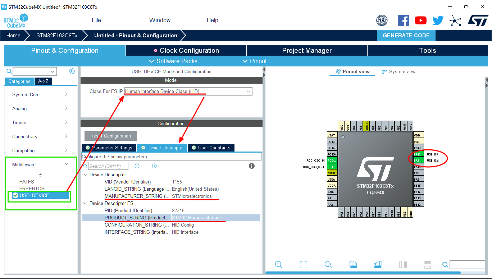The image size is (492, 279).
Task: Click the Reset Configuration button
Action: [x=110, y=136]
